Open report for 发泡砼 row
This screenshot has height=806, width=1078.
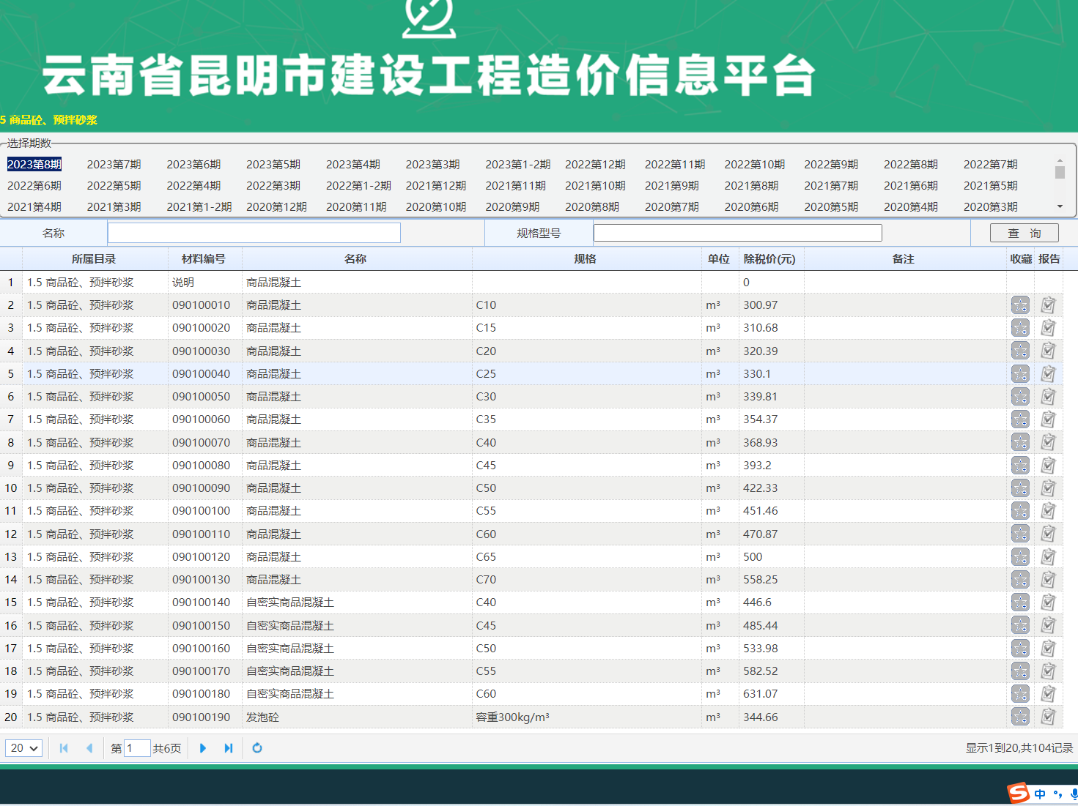coord(1048,717)
